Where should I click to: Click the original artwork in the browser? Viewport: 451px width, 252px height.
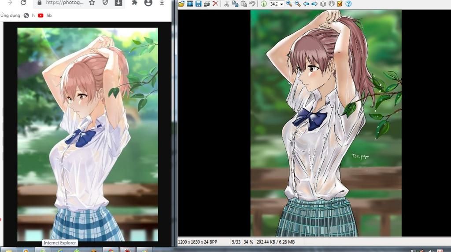coord(88,135)
